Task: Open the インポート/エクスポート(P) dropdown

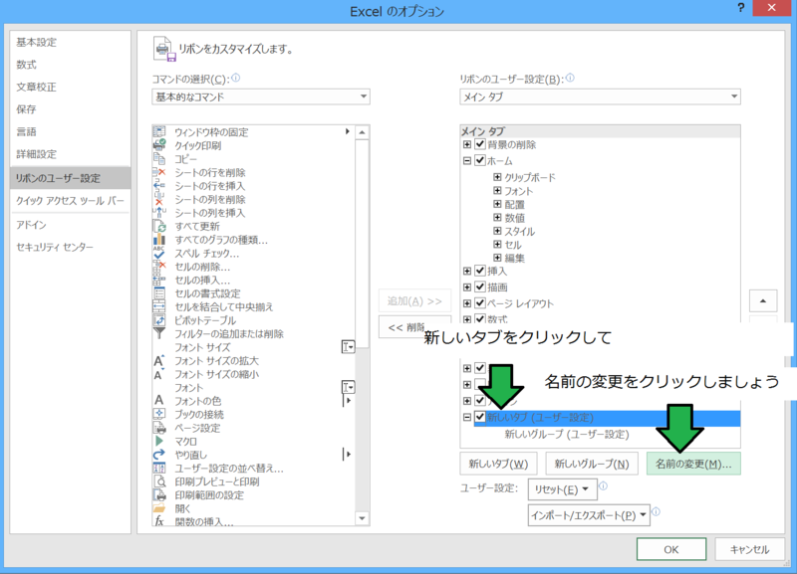Action: click(589, 515)
